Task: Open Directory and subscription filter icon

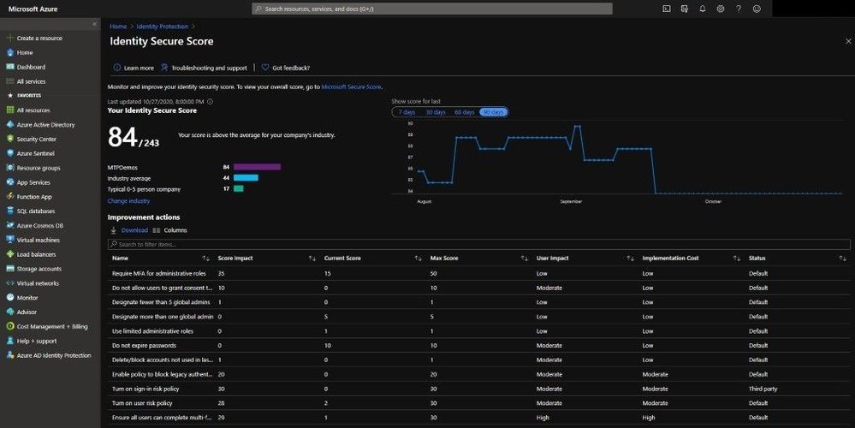Action: pyautogui.click(x=685, y=9)
